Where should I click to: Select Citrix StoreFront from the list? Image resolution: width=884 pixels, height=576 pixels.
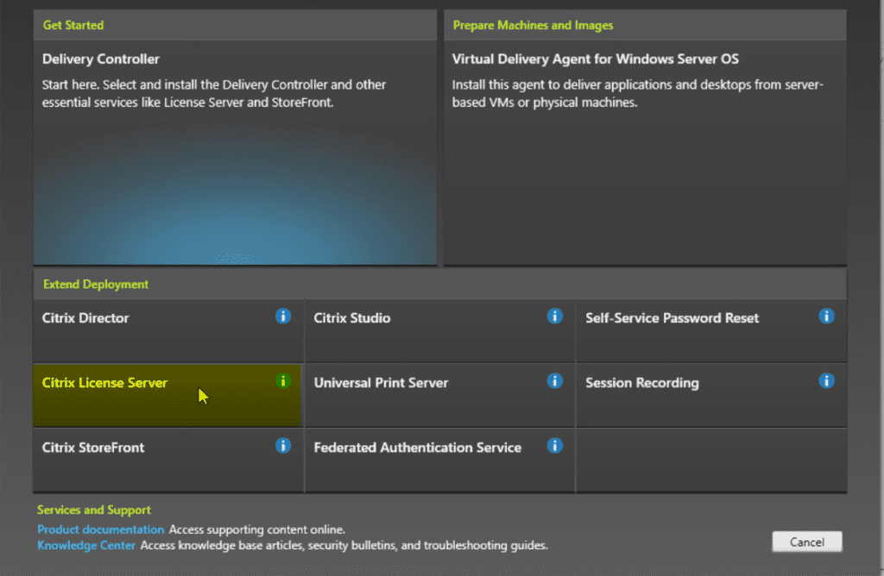click(129, 460)
